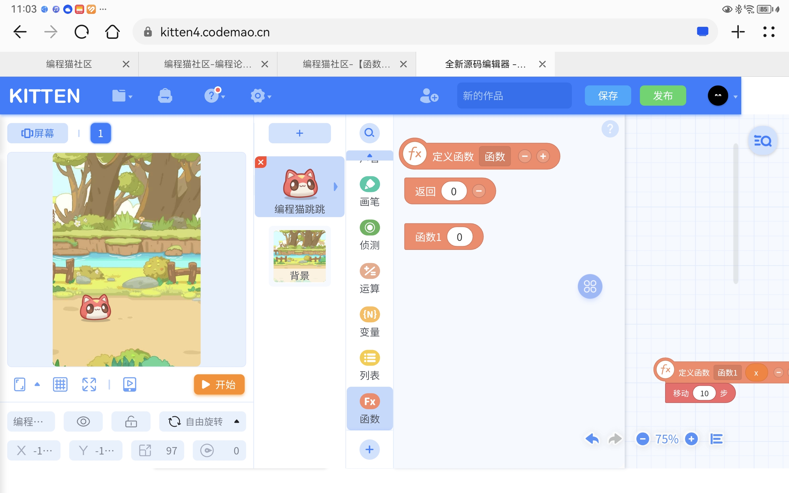Click the 屏幕 screen button
The height and width of the screenshot is (493, 789).
[x=38, y=133]
